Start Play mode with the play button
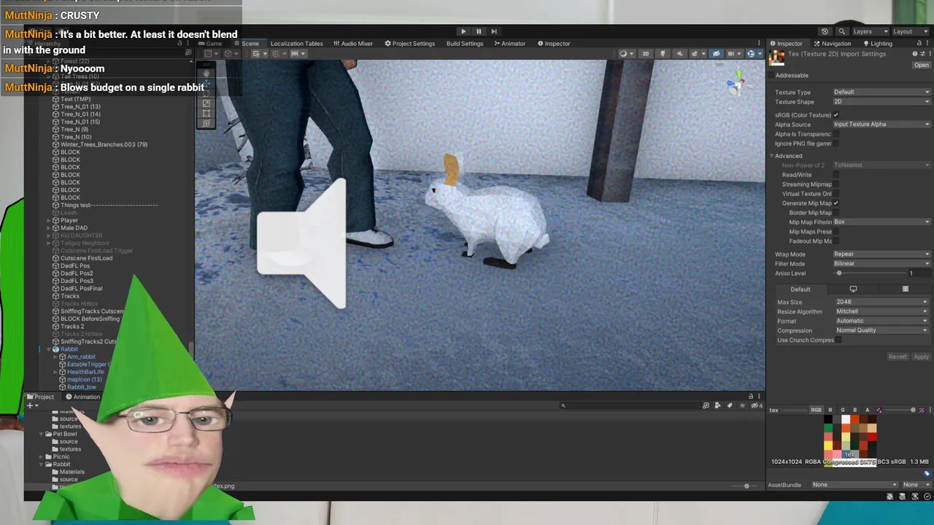Viewport: 934px width, 525px height. pos(463,31)
